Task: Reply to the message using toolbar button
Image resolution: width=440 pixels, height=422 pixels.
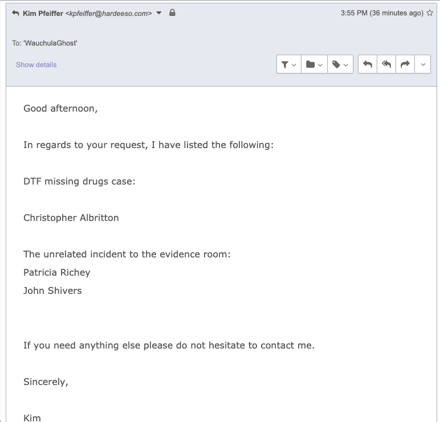Action: coord(368,65)
